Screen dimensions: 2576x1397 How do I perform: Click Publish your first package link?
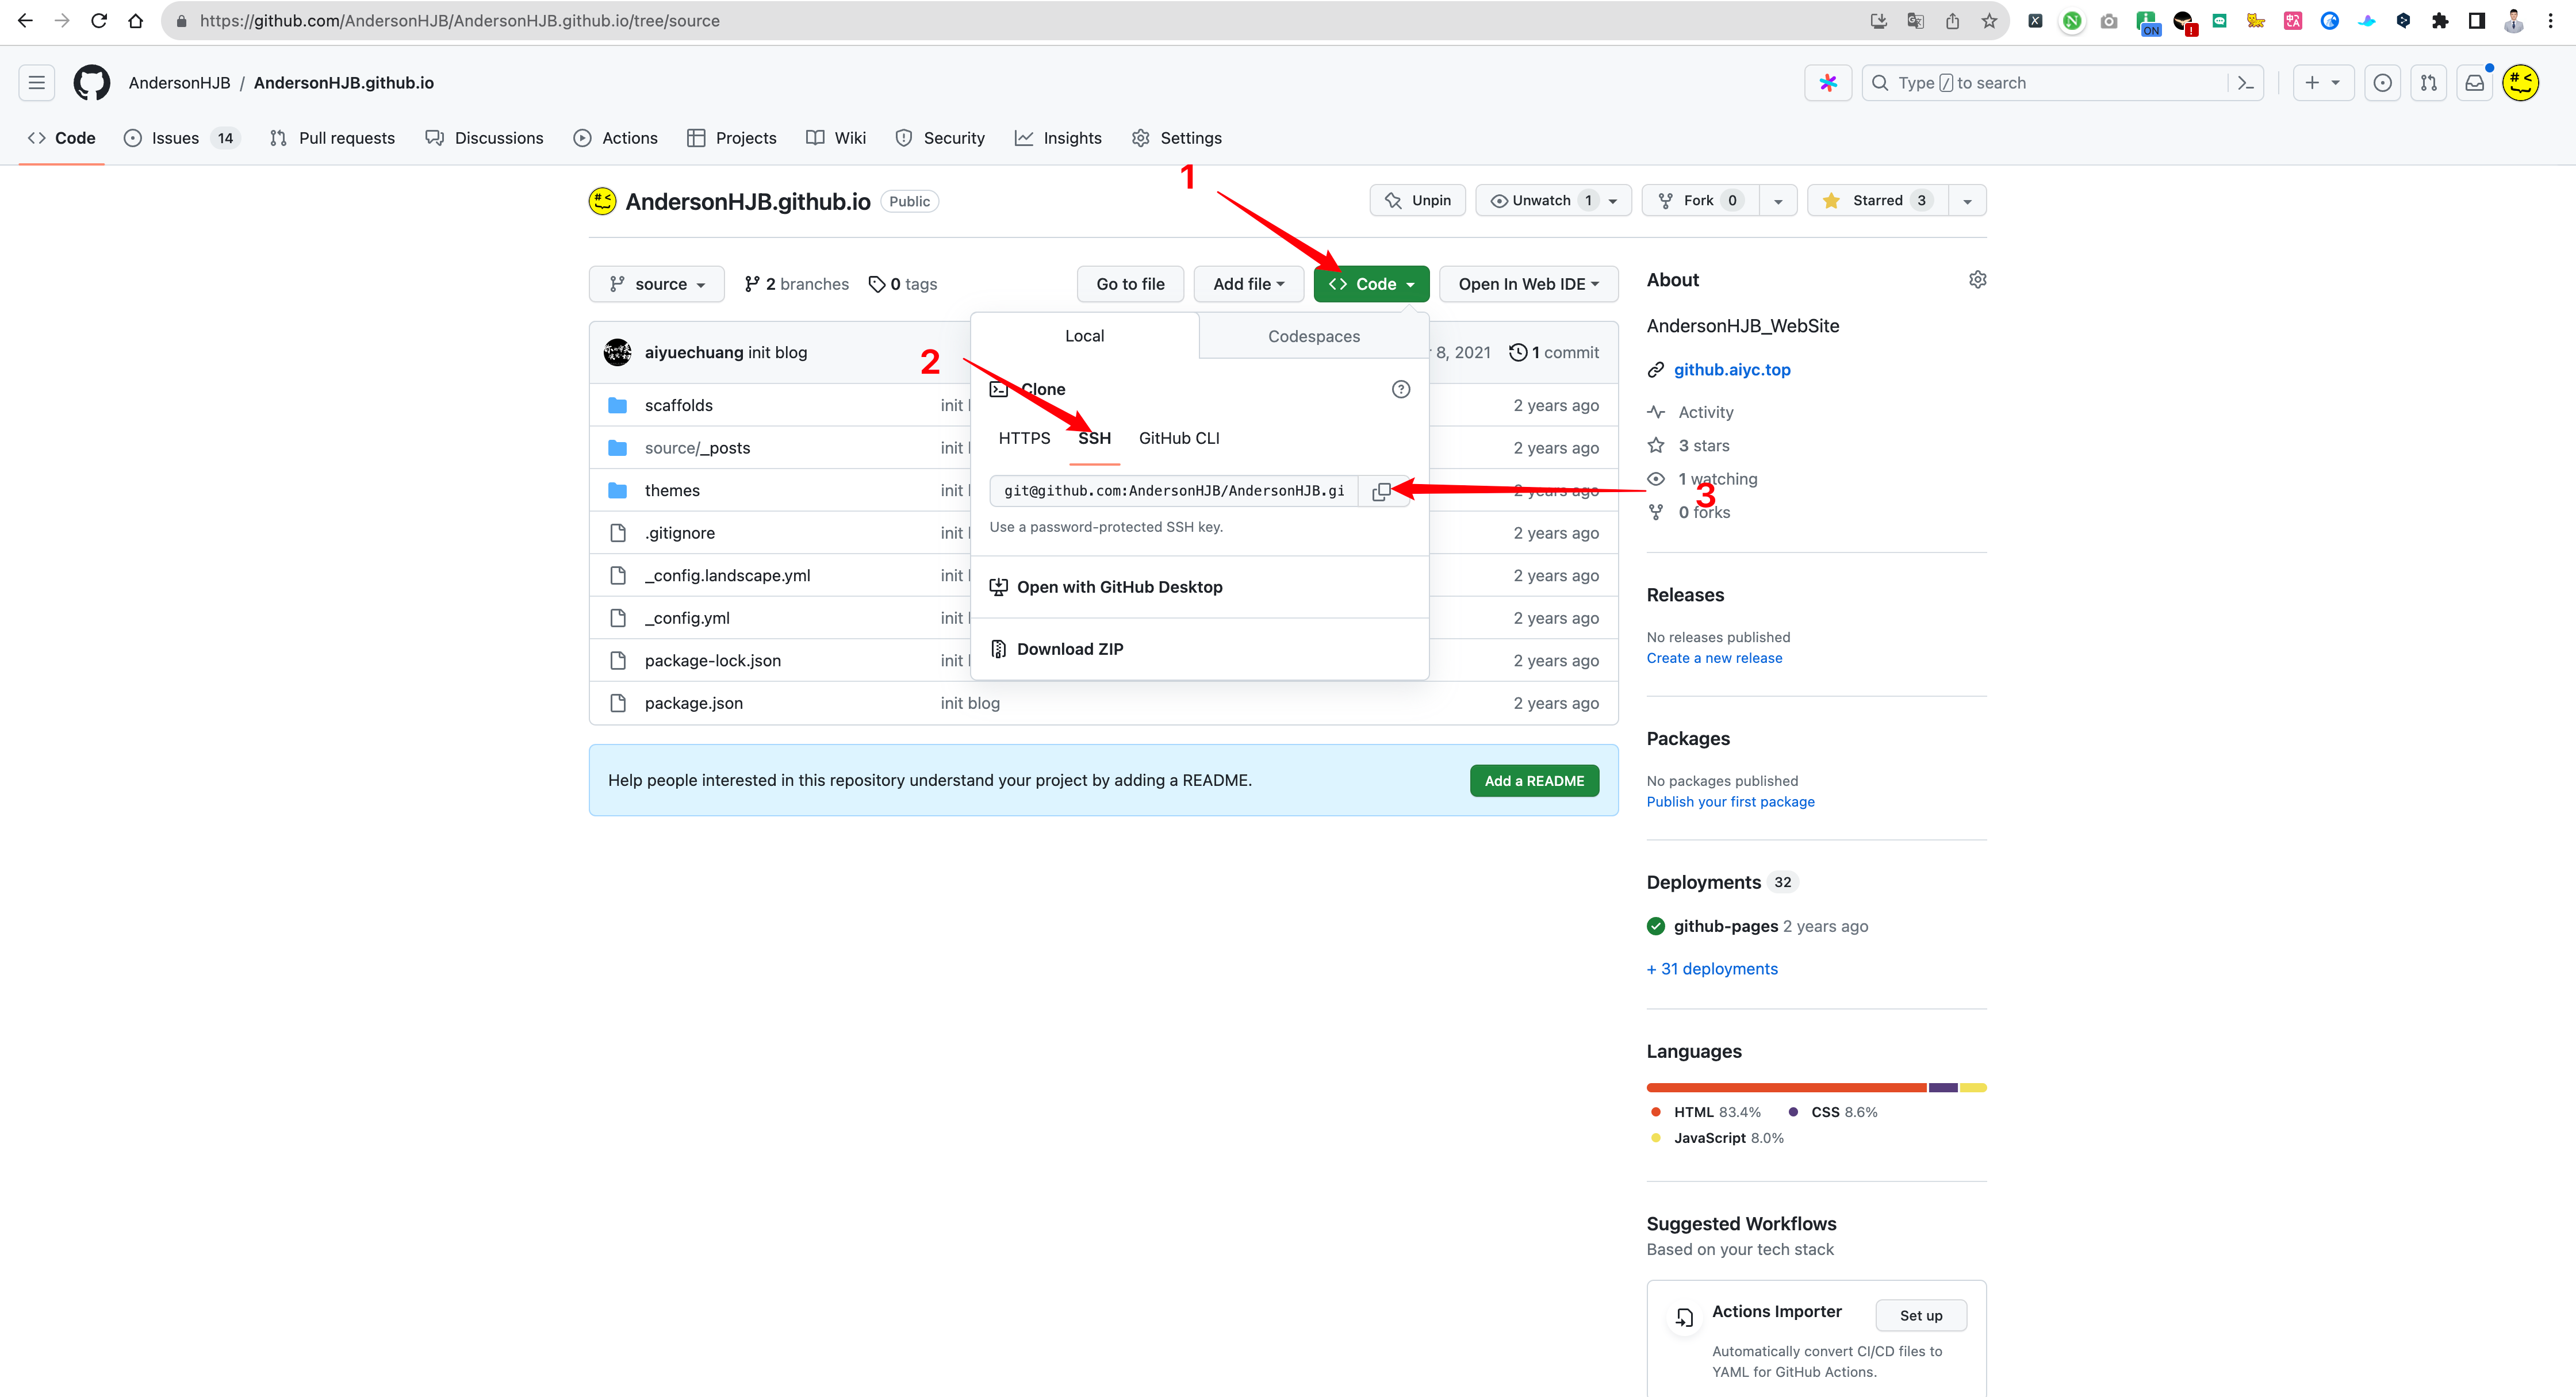coord(1730,802)
